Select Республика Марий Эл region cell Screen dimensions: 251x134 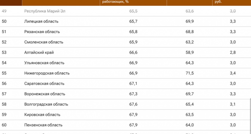(45, 11)
